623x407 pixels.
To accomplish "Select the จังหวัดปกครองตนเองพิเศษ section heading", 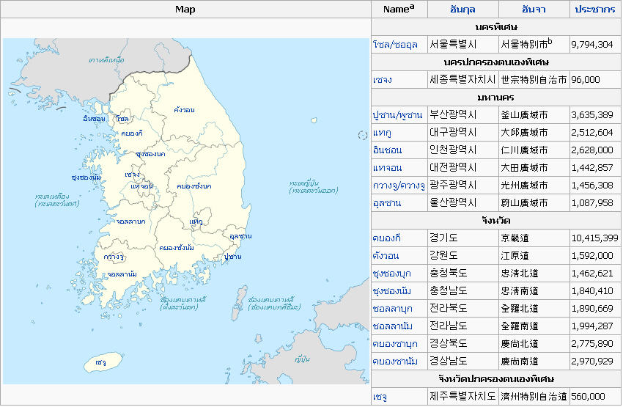I will tap(496, 379).
